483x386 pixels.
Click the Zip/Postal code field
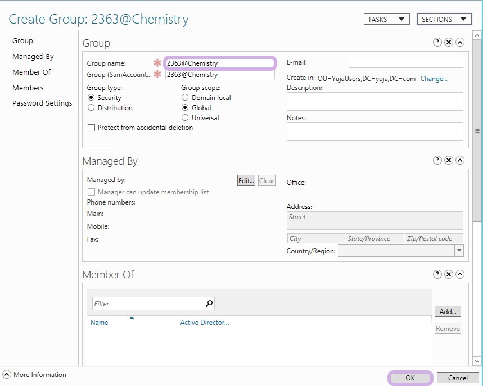pos(434,239)
